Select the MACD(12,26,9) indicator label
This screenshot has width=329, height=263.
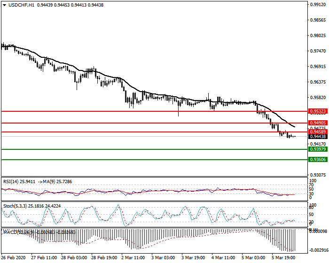(19, 232)
